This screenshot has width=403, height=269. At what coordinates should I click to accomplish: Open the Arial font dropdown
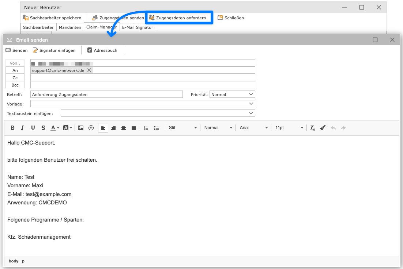tap(254, 128)
